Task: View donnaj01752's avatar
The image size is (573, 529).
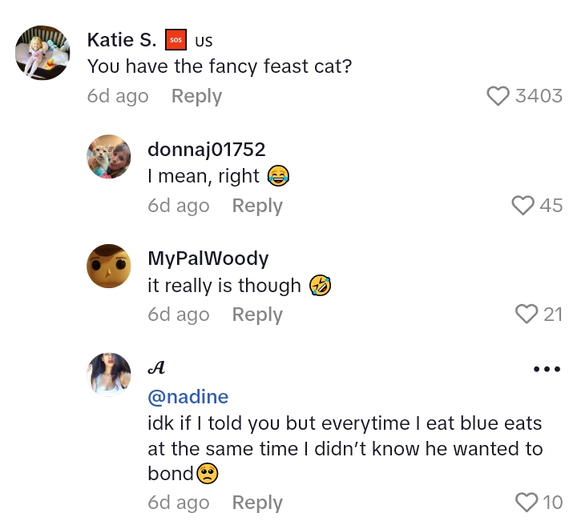Action: click(x=109, y=157)
